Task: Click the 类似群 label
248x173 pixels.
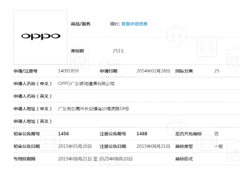Action: pyautogui.click(x=77, y=51)
